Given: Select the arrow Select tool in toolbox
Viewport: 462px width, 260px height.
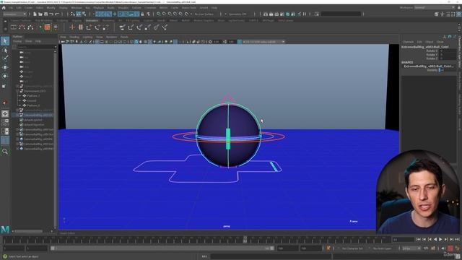Looking at the screenshot, I should [x=5, y=41].
